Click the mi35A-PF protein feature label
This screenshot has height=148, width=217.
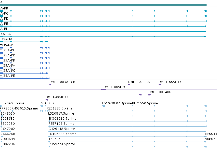[x=7, y=45]
